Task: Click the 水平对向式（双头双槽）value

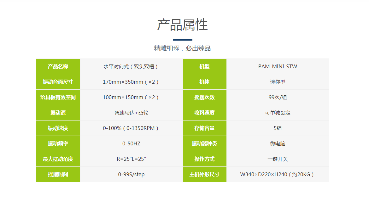Action: click(x=131, y=66)
